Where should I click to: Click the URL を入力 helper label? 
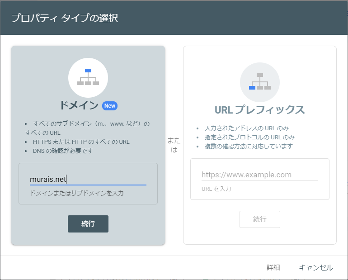[216, 189]
